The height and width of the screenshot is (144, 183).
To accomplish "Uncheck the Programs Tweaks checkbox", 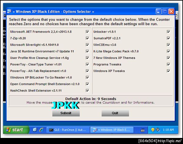I will coord(168,64).
